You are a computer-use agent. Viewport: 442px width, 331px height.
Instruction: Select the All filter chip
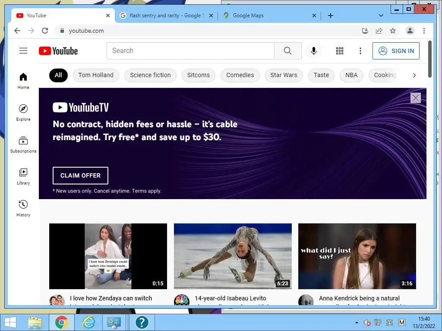[x=58, y=75]
